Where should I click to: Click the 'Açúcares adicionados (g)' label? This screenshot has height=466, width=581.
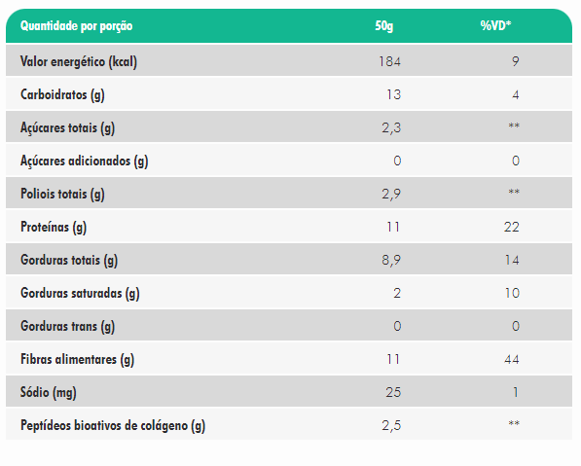tap(84, 161)
